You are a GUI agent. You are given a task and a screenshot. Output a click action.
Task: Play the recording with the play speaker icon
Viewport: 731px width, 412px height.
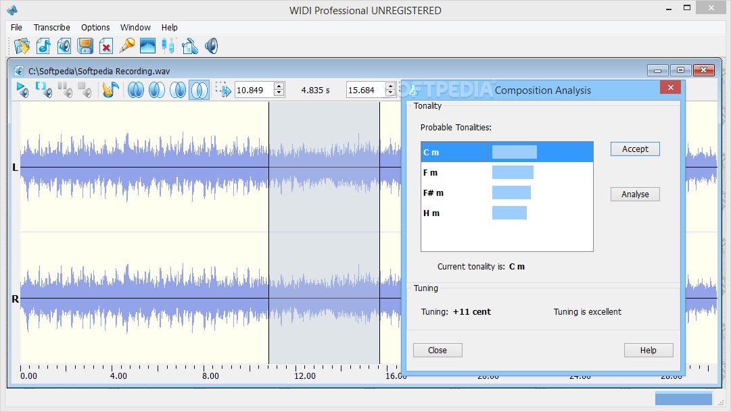22,89
